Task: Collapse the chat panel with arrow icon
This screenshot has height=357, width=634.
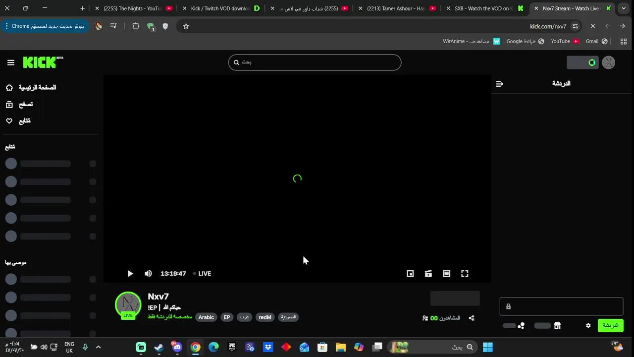Action: click(499, 84)
